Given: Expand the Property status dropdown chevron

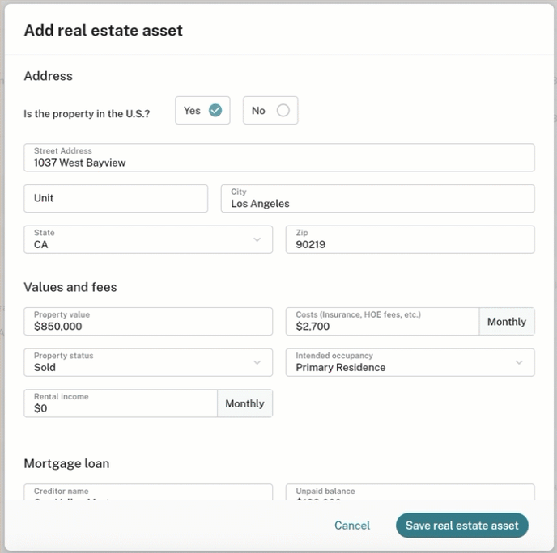Looking at the screenshot, I should point(257,362).
